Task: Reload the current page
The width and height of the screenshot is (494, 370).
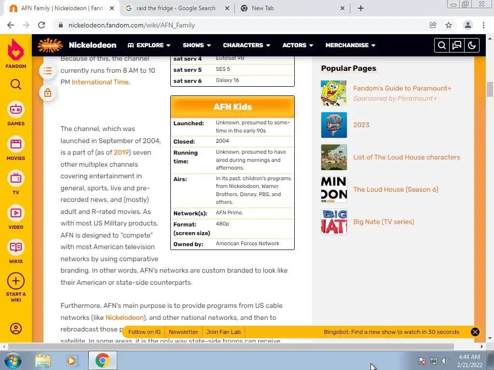Action: click(41, 25)
